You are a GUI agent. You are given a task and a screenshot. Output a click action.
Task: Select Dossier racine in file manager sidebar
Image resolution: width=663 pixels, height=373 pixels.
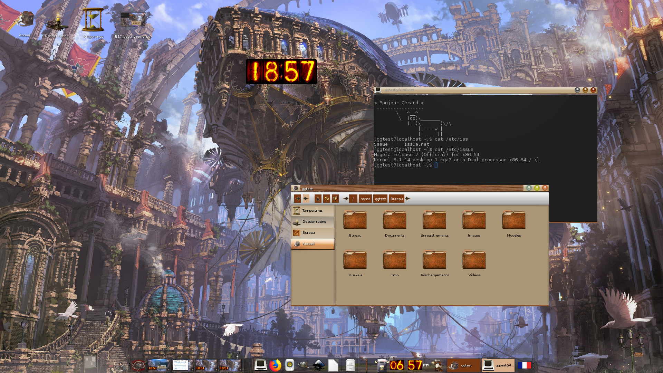point(313,222)
